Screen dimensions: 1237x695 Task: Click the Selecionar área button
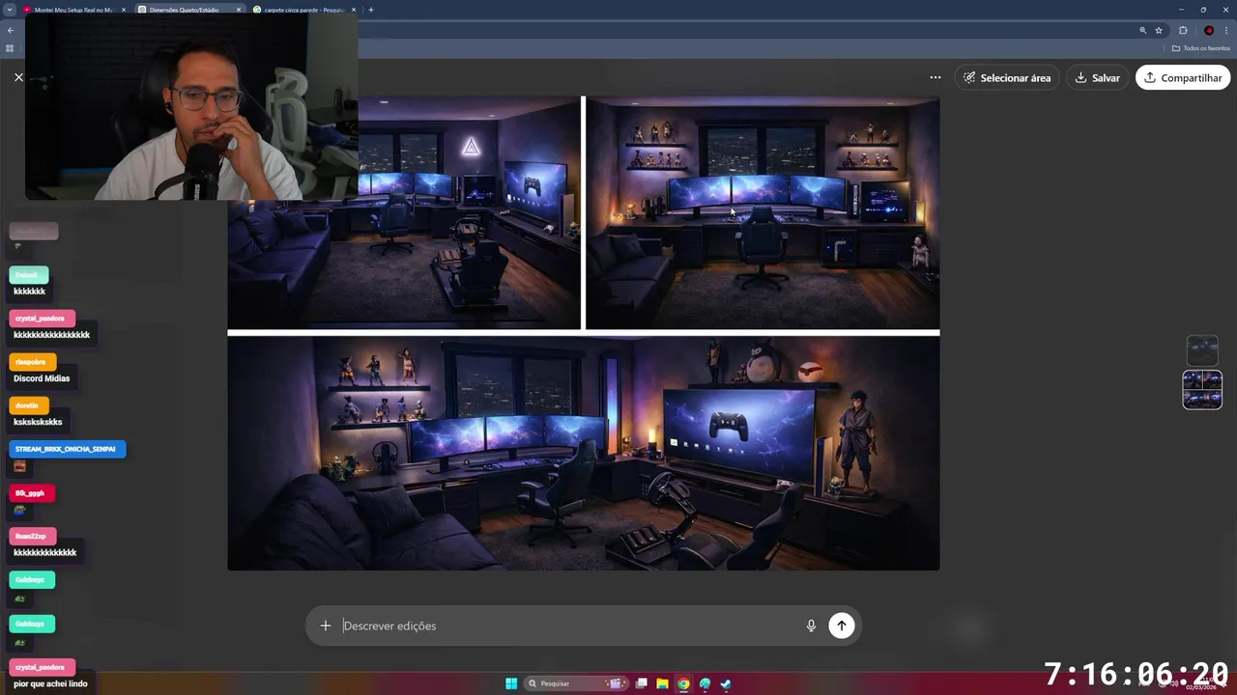coord(1007,77)
